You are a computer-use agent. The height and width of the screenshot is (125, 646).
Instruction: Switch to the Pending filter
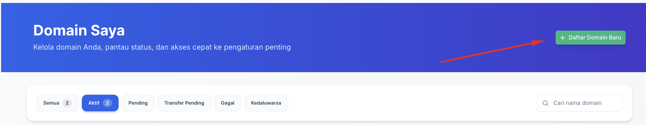tap(138, 103)
